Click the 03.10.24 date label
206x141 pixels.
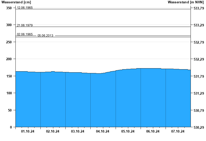point(78,132)
